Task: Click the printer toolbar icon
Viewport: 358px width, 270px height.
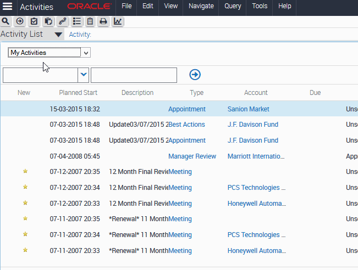Action: pos(103,21)
